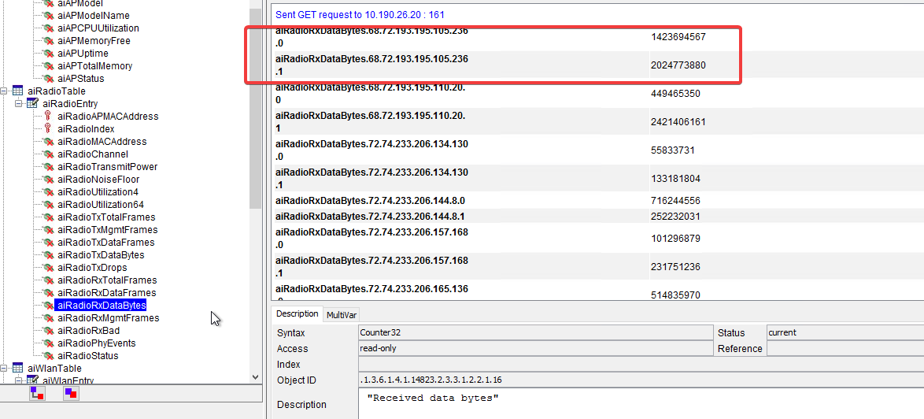Click key icon next to aiRadioIndex
Viewport: 924px width, 419px height.
click(x=49, y=128)
